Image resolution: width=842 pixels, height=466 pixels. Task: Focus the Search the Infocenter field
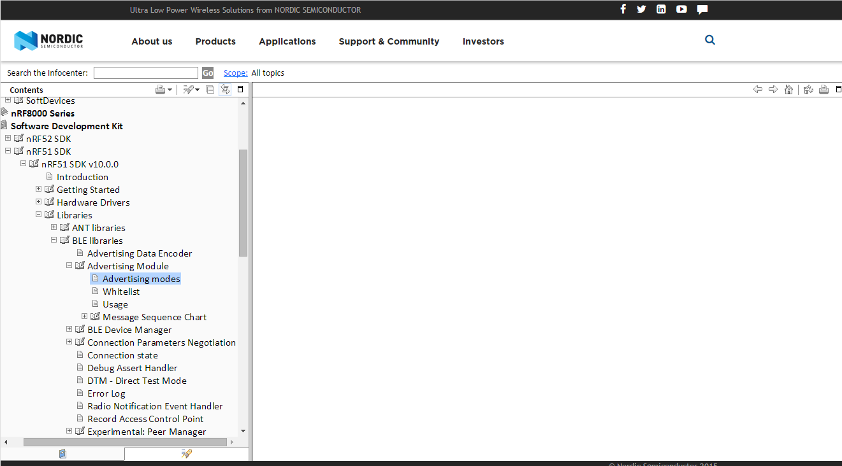(x=146, y=73)
